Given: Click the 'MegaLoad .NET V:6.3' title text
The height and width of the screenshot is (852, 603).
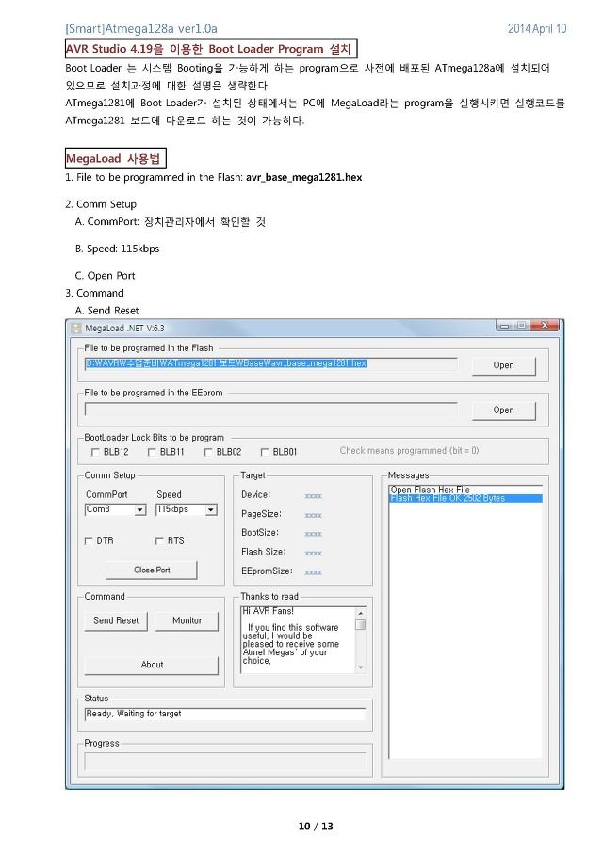Looking at the screenshot, I should pos(124,329).
